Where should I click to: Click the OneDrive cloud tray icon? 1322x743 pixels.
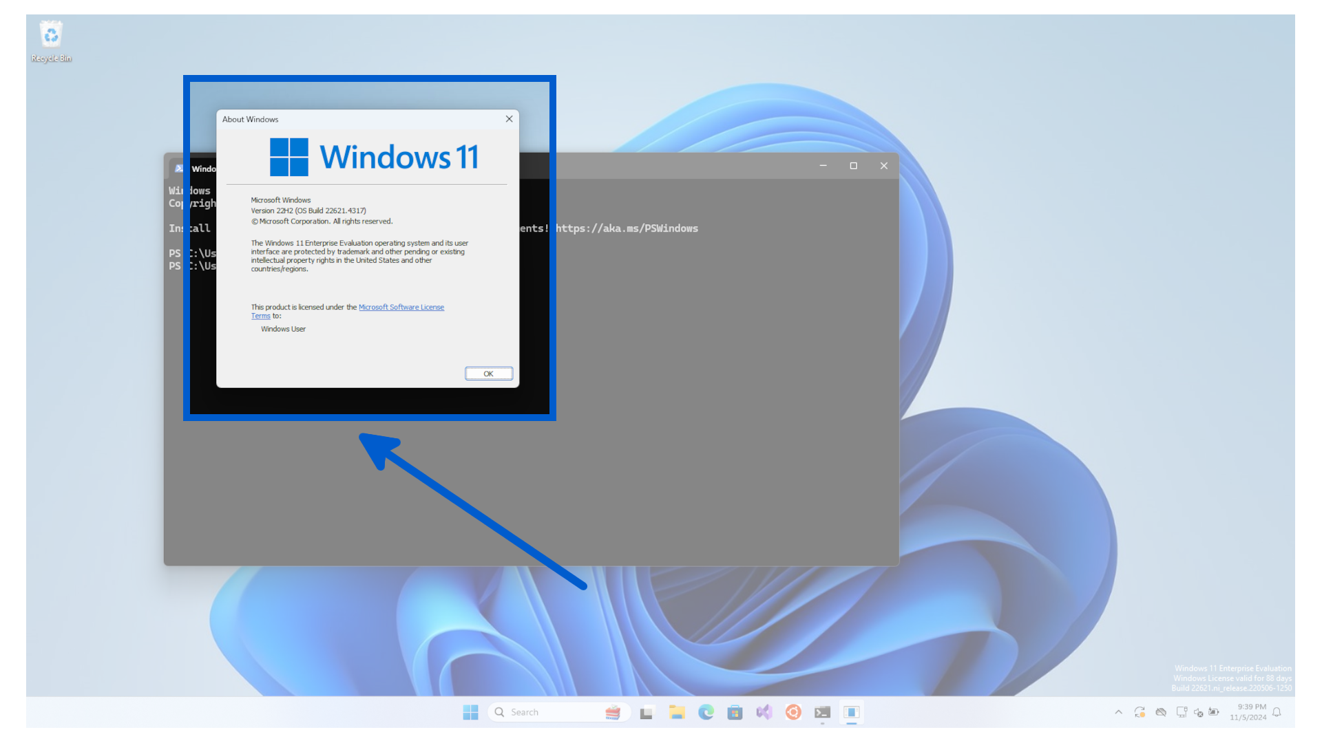point(1161,712)
